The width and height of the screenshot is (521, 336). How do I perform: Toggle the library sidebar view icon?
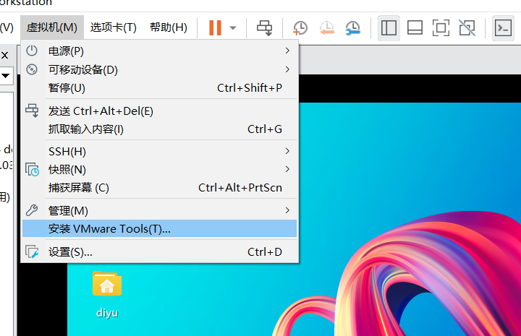click(x=389, y=28)
